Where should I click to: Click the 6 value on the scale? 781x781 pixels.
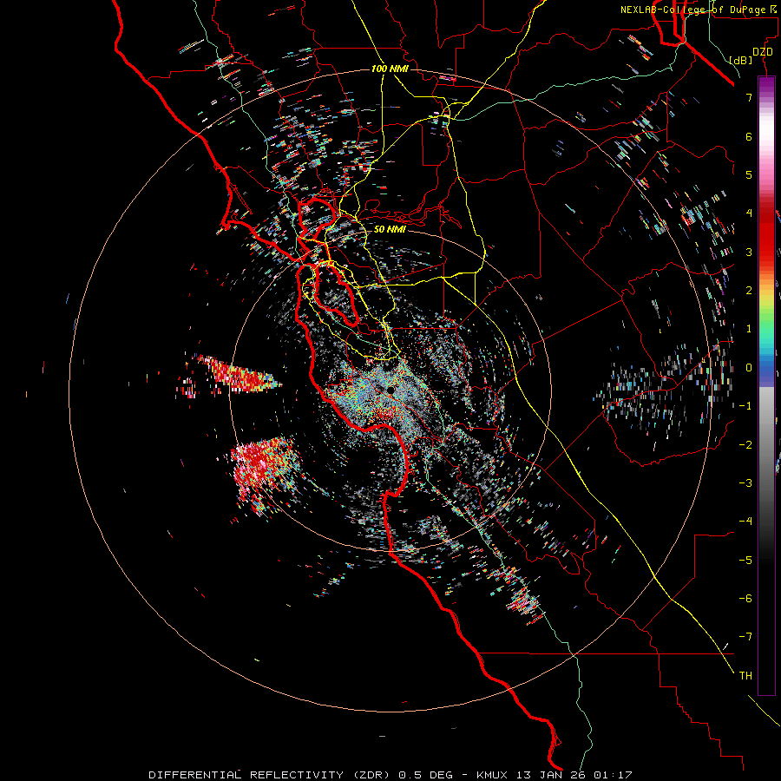coord(749,136)
